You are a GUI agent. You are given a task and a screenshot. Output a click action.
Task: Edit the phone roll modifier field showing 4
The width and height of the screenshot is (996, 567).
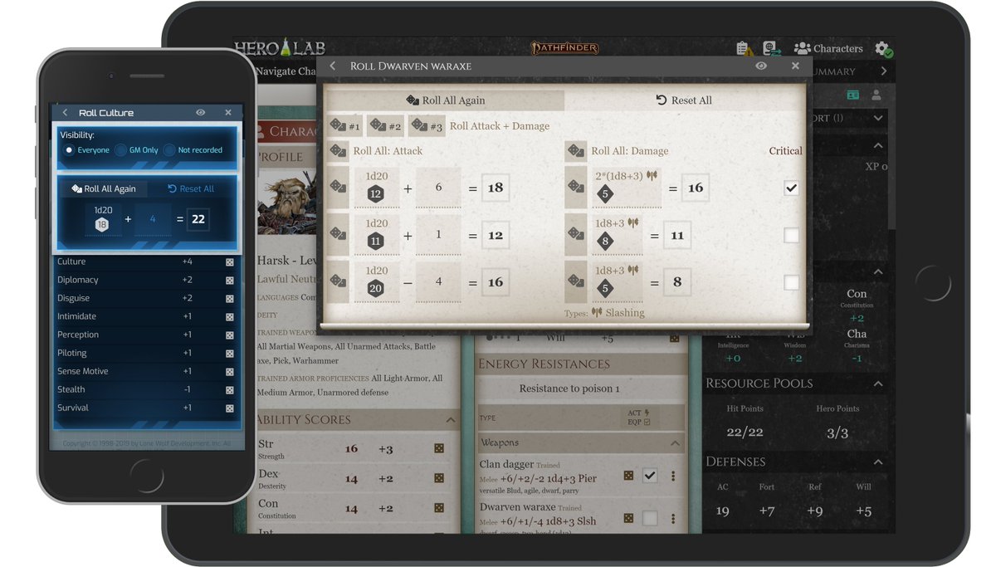pos(153,220)
